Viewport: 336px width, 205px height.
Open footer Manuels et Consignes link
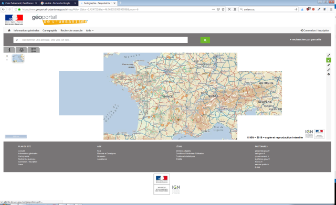(x=106, y=154)
